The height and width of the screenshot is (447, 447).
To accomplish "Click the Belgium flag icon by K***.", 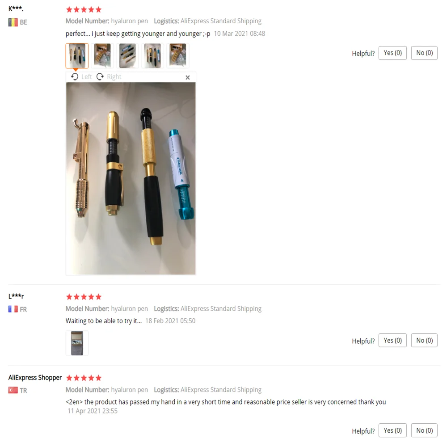I will (13, 22).
